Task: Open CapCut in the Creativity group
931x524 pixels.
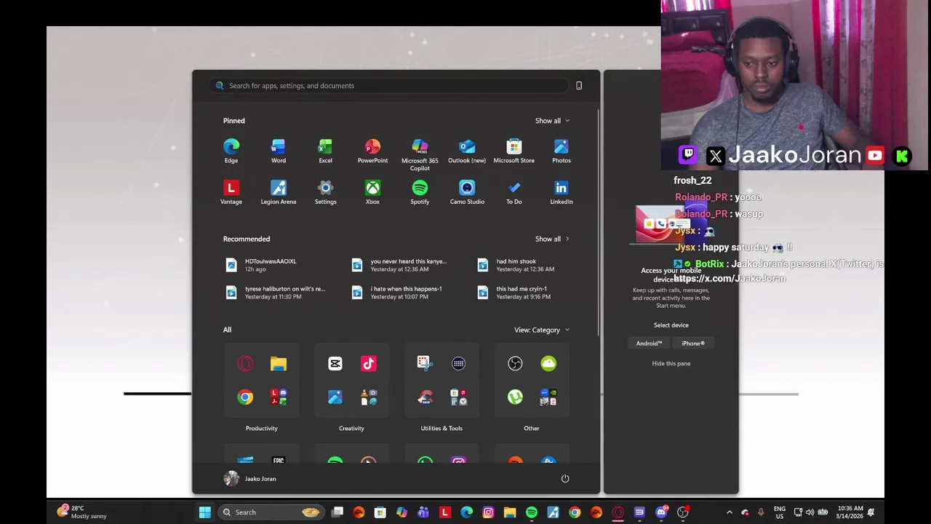Action: click(335, 363)
